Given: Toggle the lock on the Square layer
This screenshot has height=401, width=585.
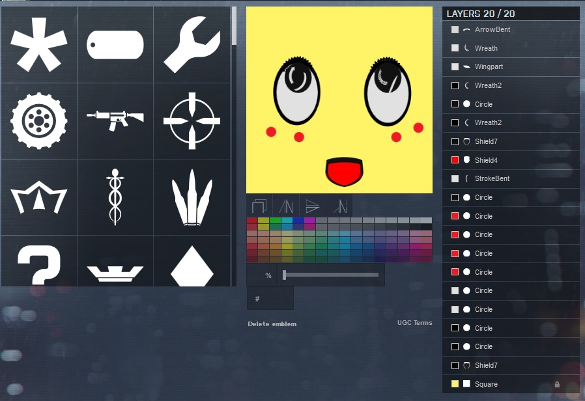Looking at the screenshot, I should 557,384.
